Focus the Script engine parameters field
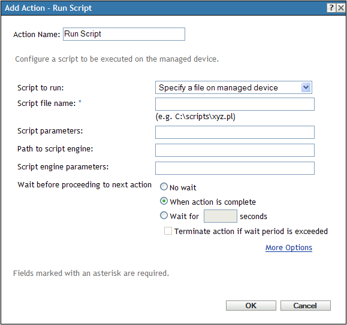Viewport: 347px width, 325px height. (x=235, y=168)
